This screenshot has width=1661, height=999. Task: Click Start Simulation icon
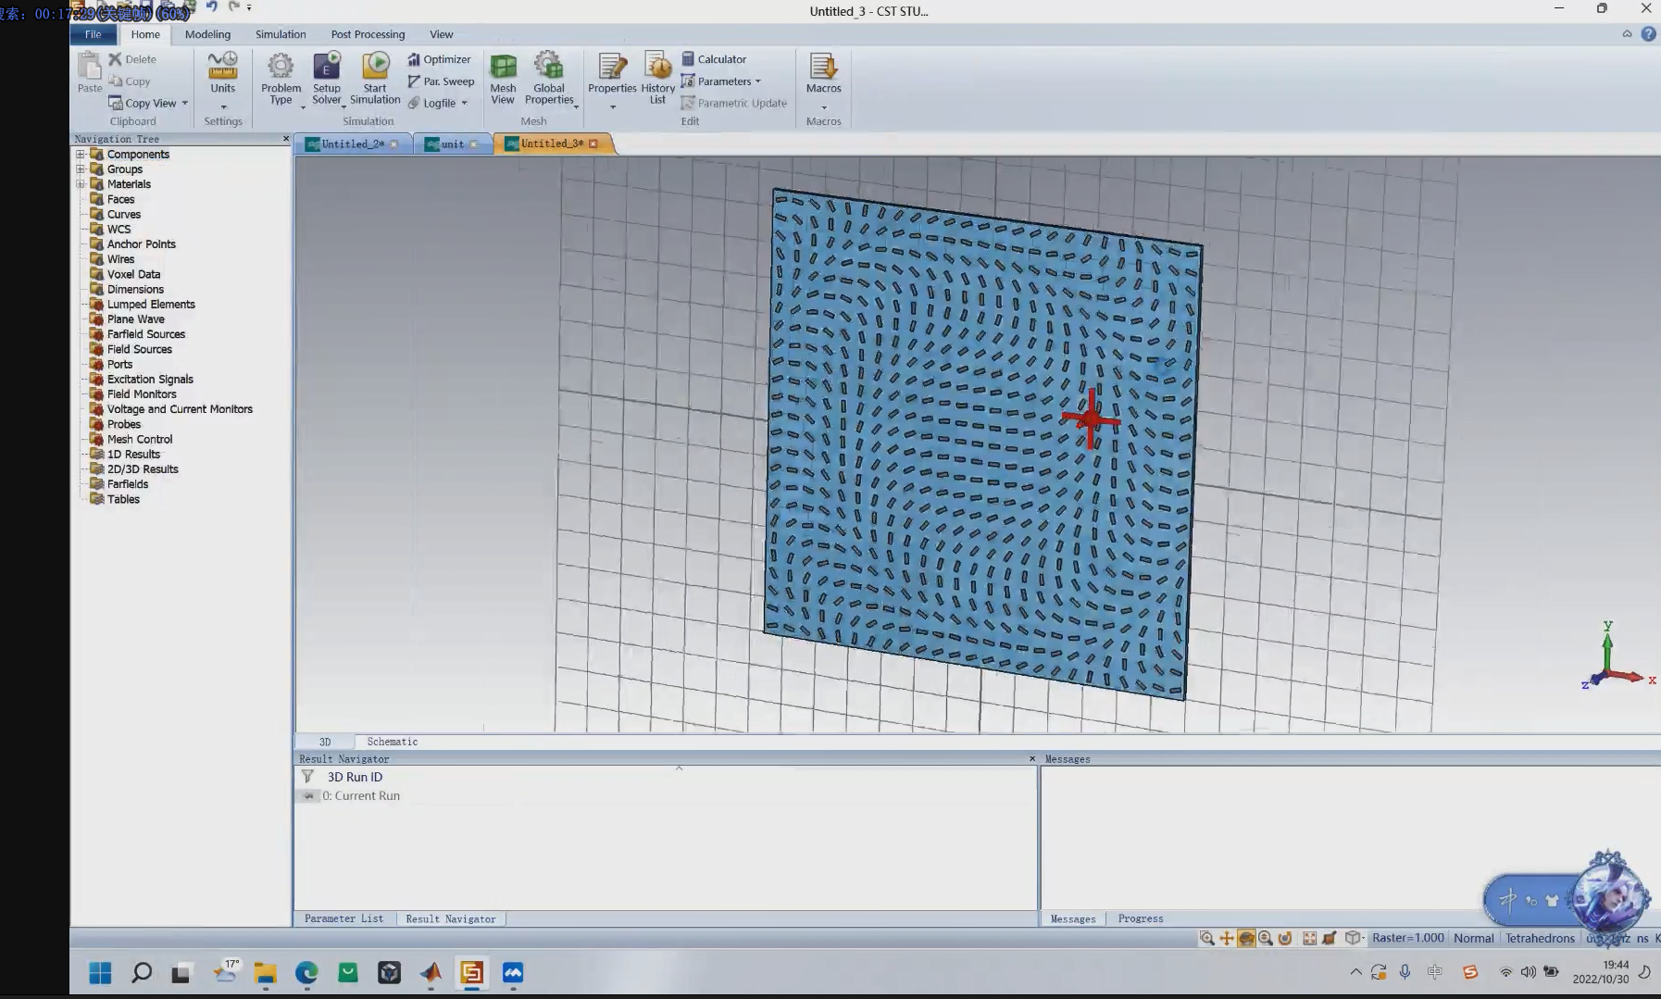tap(375, 66)
